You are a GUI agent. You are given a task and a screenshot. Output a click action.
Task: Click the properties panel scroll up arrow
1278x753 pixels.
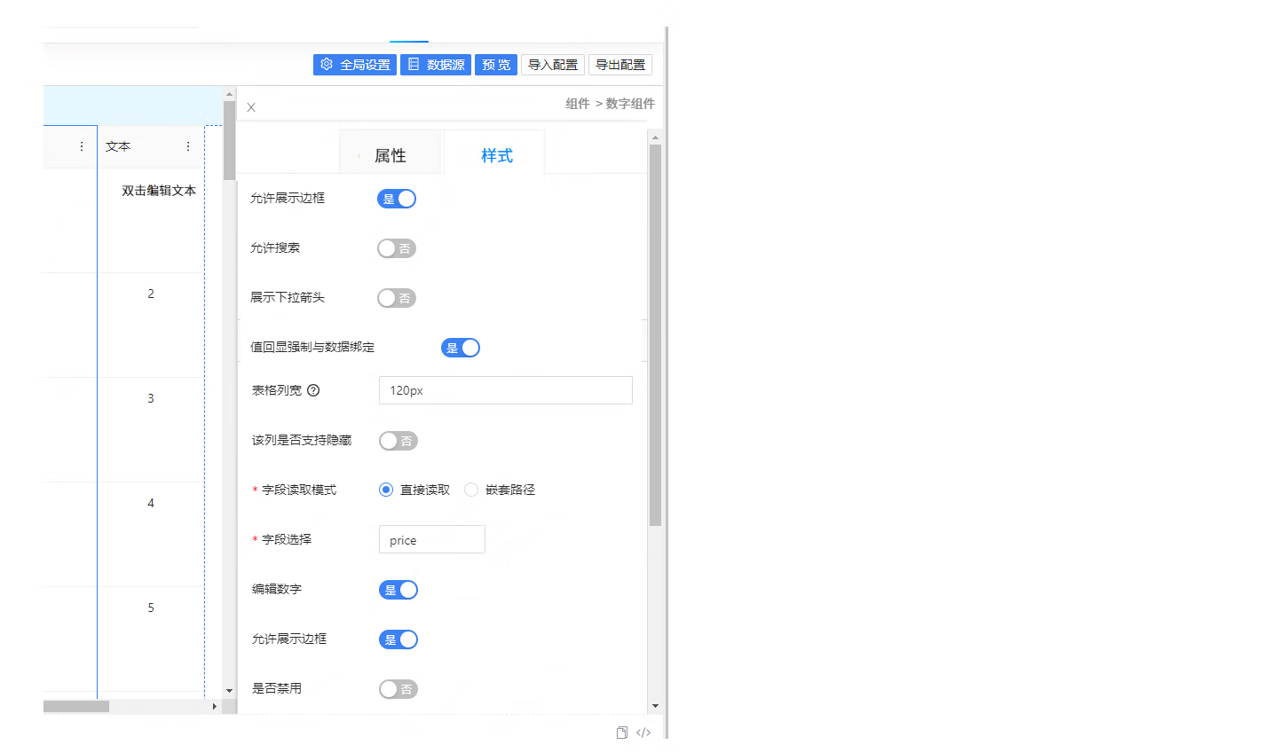(656, 137)
